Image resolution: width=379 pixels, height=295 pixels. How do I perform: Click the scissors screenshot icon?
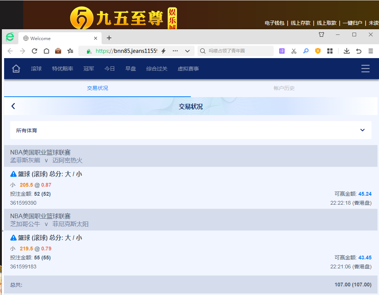tap(294, 51)
